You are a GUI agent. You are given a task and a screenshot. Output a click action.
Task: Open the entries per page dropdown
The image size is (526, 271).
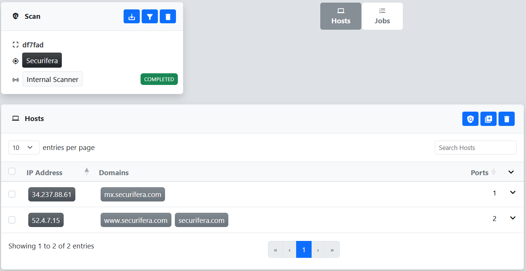pyautogui.click(x=24, y=148)
